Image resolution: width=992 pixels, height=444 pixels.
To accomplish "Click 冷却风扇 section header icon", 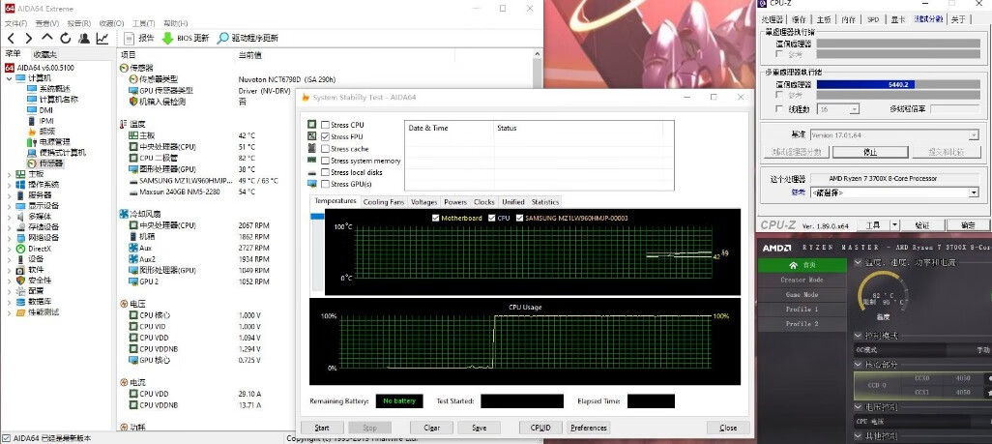I will (124, 214).
